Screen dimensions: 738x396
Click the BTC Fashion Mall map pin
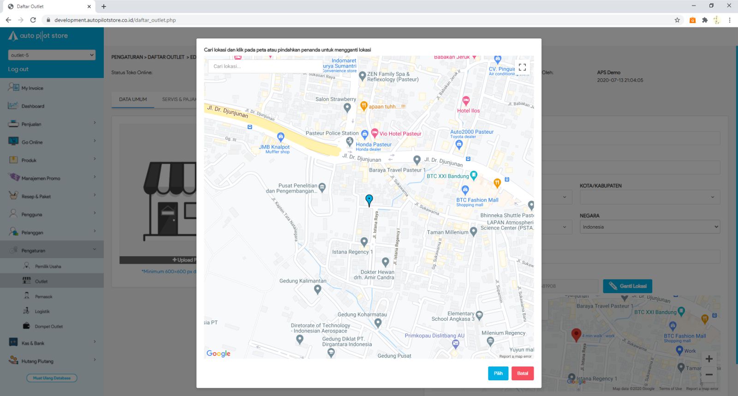[465, 189]
